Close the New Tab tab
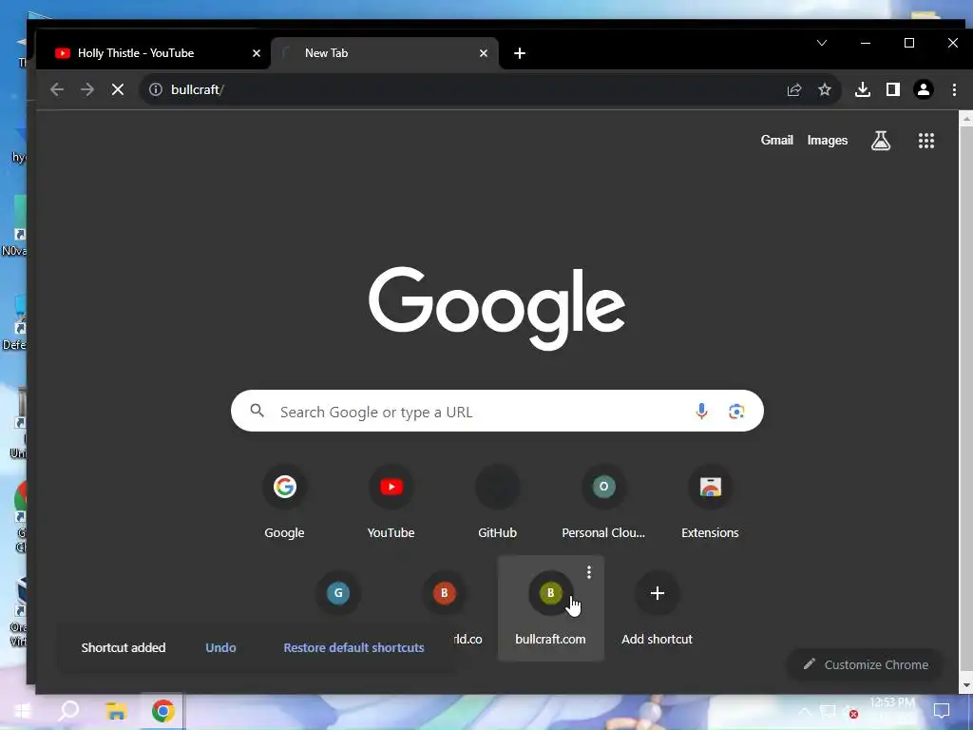The image size is (973, 730). pyautogui.click(x=484, y=53)
